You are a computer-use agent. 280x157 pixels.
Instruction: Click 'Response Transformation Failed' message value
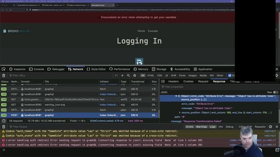[x=203, y=121]
